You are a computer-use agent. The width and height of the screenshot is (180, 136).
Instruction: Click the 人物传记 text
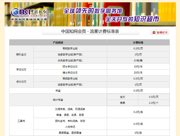click(70, 127)
